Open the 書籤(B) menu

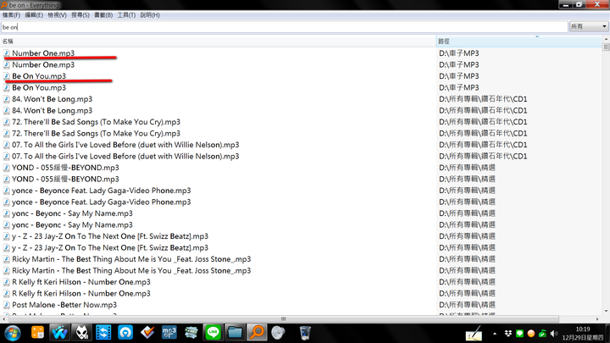[103, 15]
